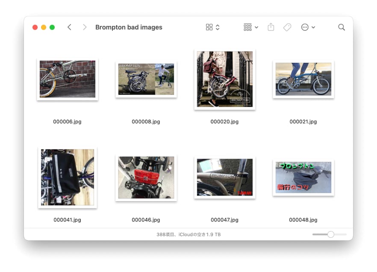Select the 000020.jpg red bike thumbnail

coord(224,79)
